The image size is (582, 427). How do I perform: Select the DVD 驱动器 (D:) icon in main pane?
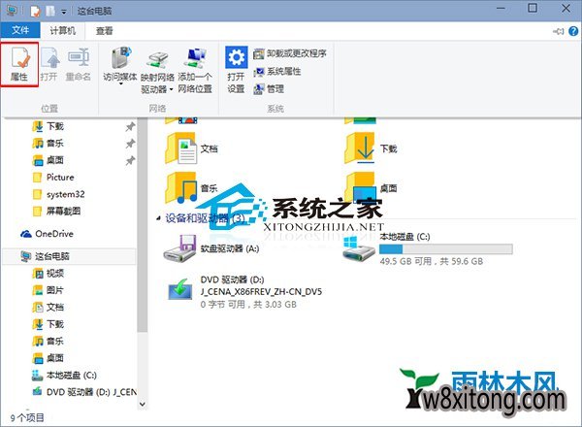[x=181, y=291]
